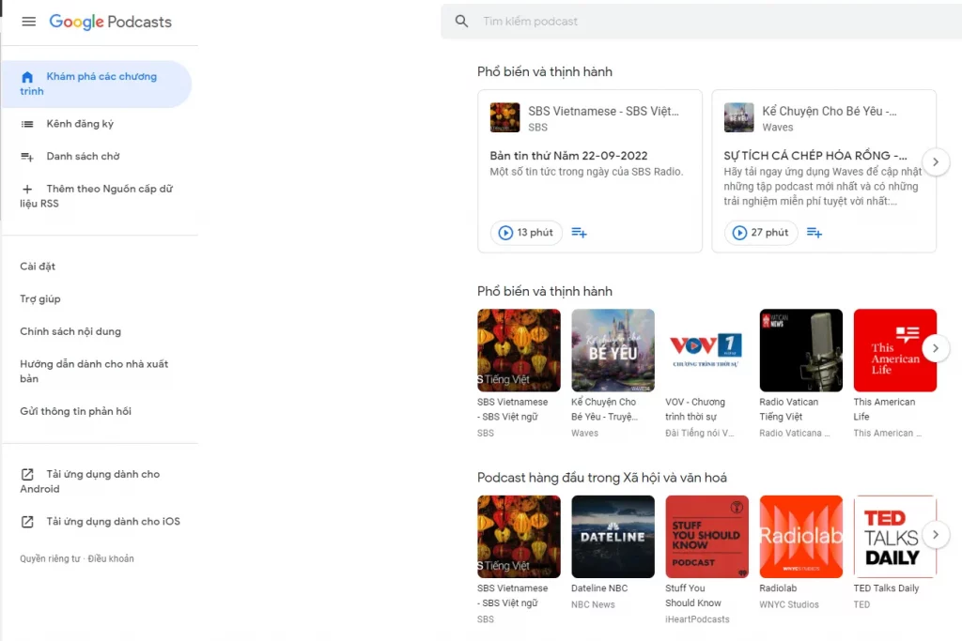
Task: Click 'TED Talks Daily' podcast title text
Action: pyautogui.click(x=886, y=588)
